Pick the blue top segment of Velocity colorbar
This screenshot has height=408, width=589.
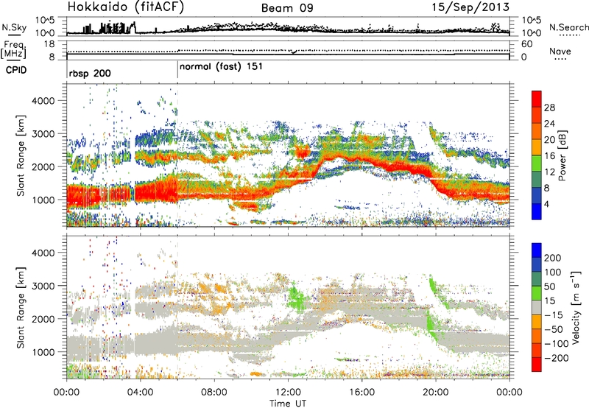[x=537, y=250]
